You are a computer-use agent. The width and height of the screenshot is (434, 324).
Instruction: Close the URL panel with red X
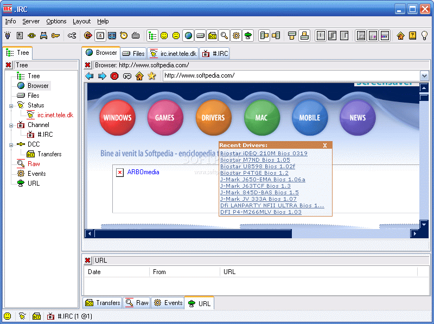click(88, 261)
